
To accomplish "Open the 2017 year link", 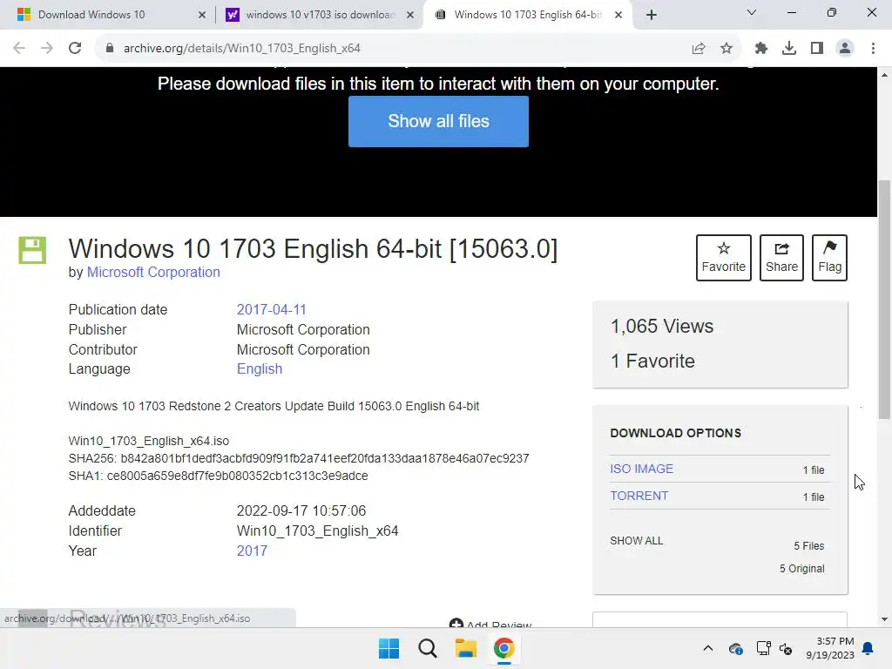I will pyautogui.click(x=252, y=551).
